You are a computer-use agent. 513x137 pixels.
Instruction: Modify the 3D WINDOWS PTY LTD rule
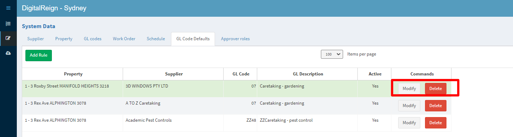409,89
